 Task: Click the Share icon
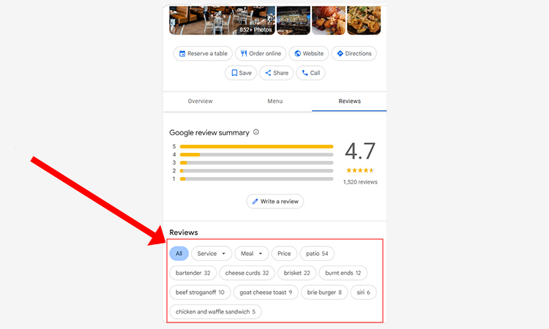point(268,73)
